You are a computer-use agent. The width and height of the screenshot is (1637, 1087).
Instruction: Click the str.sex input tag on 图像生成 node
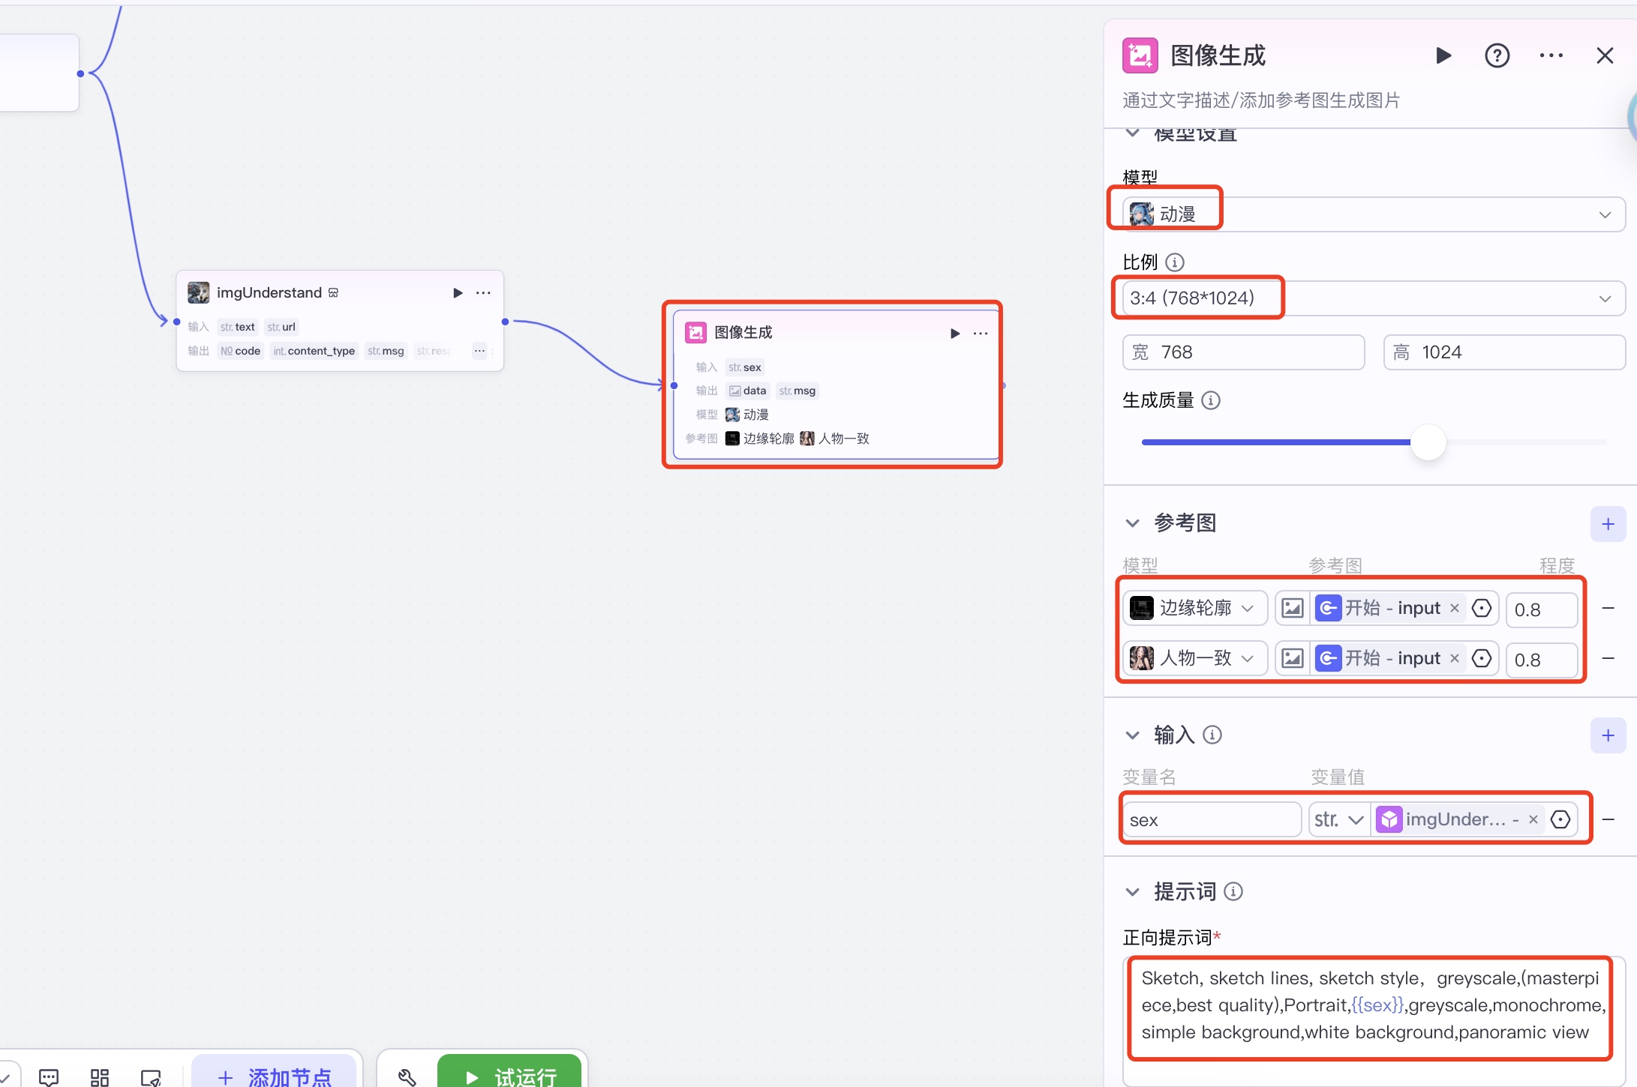[745, 367]
